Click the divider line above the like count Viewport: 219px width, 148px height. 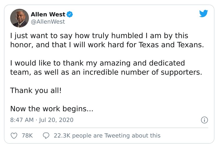click(x=109, y=128)
